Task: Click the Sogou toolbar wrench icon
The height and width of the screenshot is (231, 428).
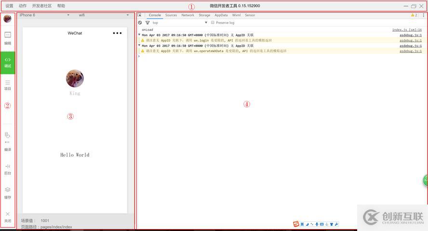Action: 336,224
